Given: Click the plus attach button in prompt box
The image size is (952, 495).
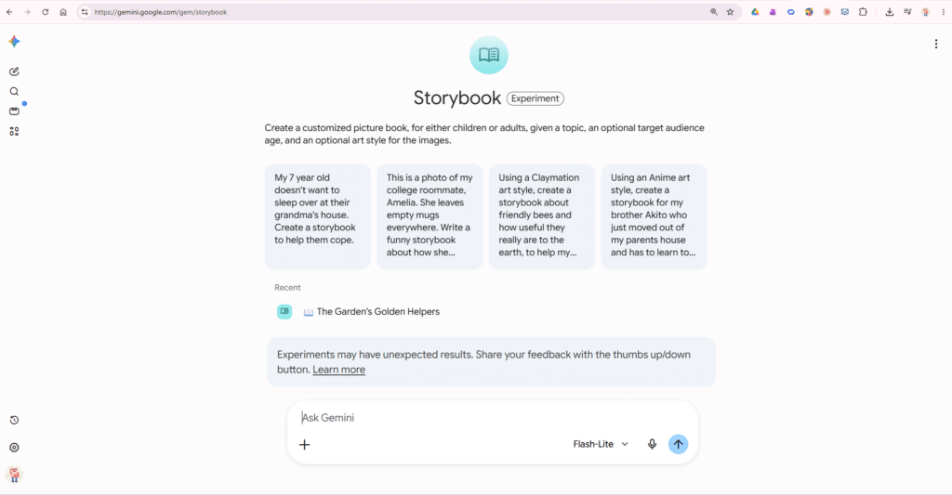Looking at the screenshot, I should coord(305,445).
